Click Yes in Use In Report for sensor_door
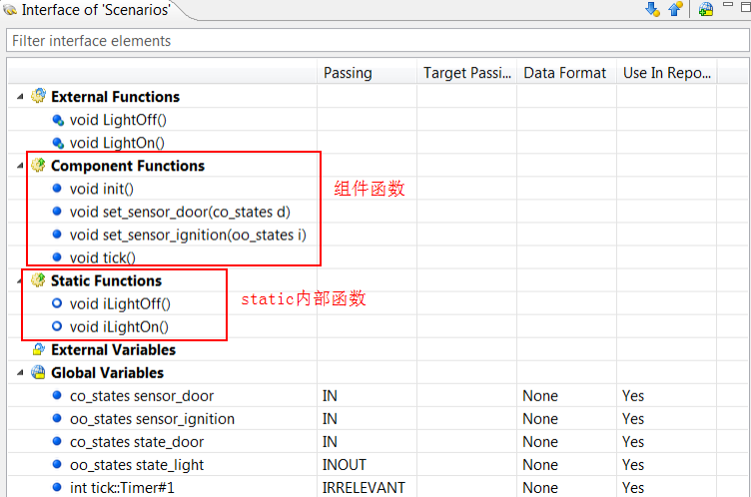Image resolution: width=751 pixels, height=497 pixels. (x=633, y=396)
